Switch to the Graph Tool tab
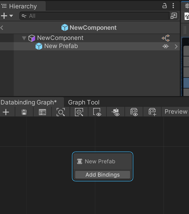This screenshot has height=214, width=189. click(x=84, y=102)
